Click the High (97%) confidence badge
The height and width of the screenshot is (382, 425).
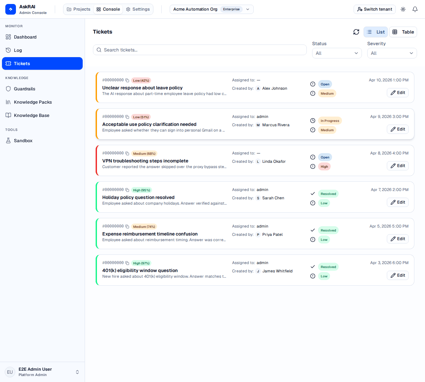[141, 263]
